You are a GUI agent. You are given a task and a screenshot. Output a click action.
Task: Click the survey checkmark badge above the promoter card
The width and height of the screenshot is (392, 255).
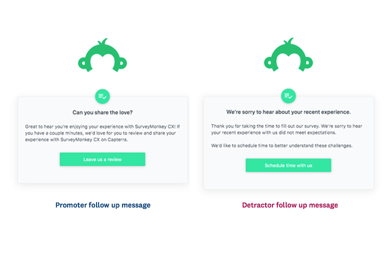102,96
